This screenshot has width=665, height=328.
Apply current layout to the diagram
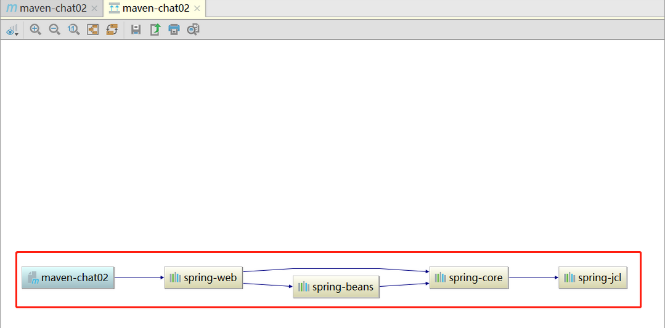(112, 30)
